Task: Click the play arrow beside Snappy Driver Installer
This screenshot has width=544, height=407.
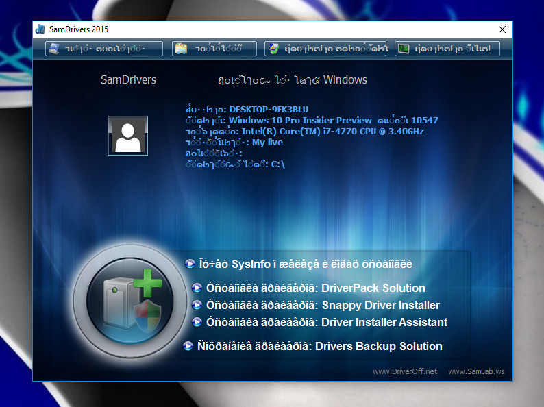Action: pyautogui.click(x=197, y=305)
